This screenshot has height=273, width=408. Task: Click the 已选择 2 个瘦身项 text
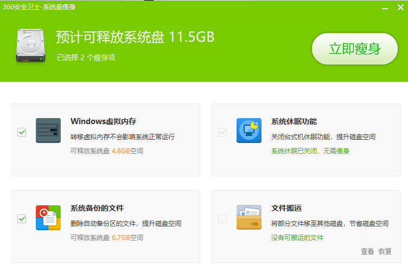click(86, 57)
